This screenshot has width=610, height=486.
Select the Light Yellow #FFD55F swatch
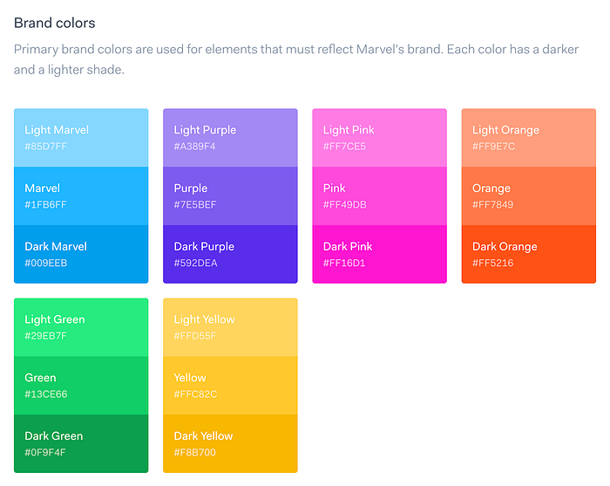pyautogui.click(x=230, y=327)
